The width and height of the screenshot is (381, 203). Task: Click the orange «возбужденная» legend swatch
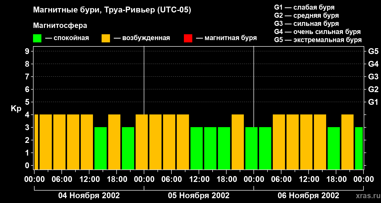tap(106, 38)
